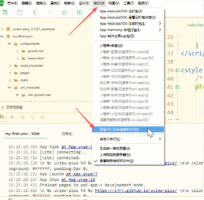Open the index.html editor tab
The width and height of the screenshot is (204, 200).
pos(195,25)
